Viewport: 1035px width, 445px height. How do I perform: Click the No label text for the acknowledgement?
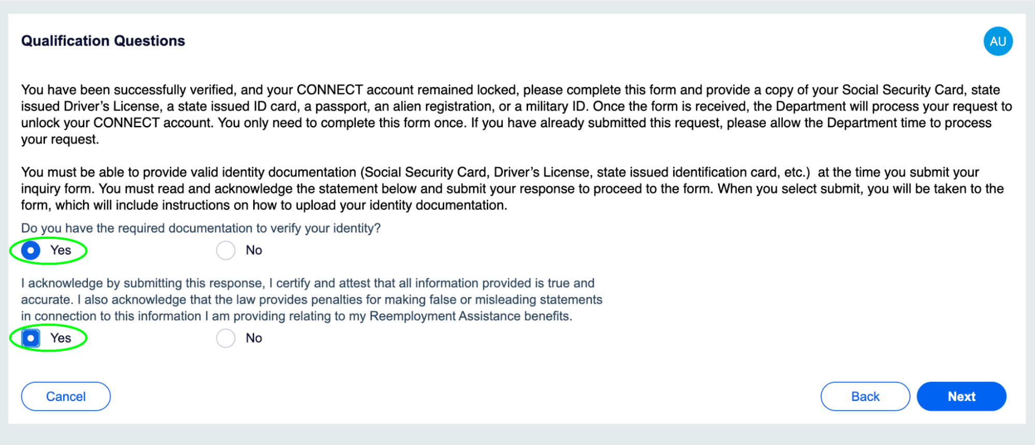pos(254,338)
